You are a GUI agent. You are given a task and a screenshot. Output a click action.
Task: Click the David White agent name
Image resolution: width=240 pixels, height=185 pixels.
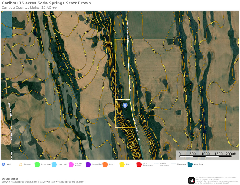(x=10, y=178)
